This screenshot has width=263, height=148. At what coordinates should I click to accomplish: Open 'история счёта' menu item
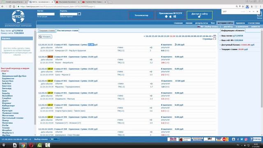pos(225,23)
